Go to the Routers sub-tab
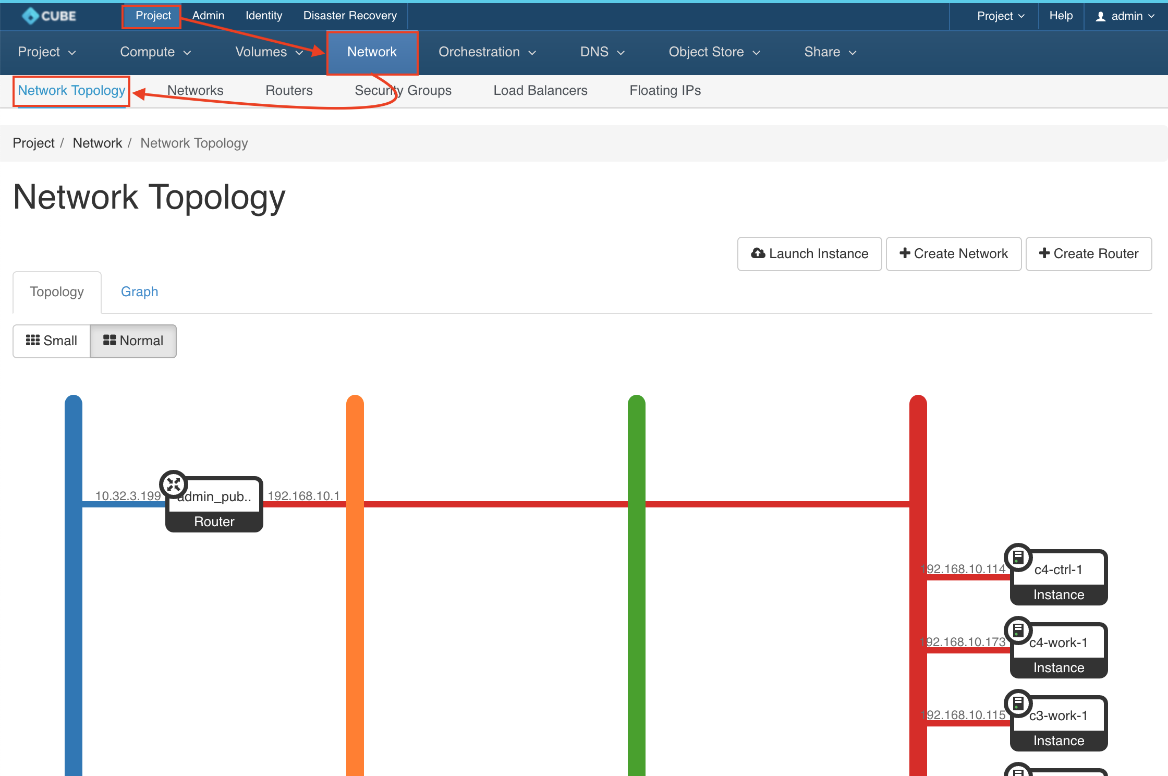 click(289, 91)
